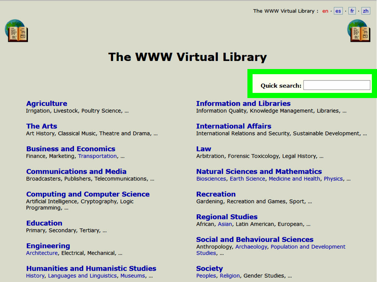Open Communications and Media category
Screen dimensions: 377x282
tap(76, 171)
